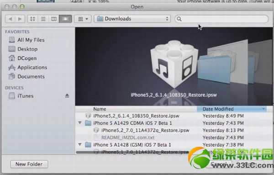Viewport: 274px width, 175px height.
Task: Click icon of iPhone5,2_7.0_11A4372q_Restore.ipsw
Action: [96, 130]
